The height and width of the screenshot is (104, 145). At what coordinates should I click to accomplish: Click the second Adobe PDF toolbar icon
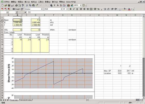click(6, 9)
